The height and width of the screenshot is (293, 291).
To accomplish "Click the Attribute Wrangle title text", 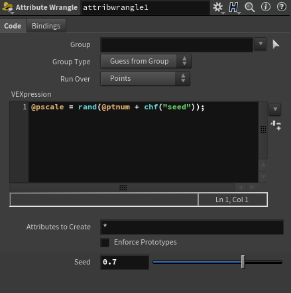I will click(x=46, y=7).
